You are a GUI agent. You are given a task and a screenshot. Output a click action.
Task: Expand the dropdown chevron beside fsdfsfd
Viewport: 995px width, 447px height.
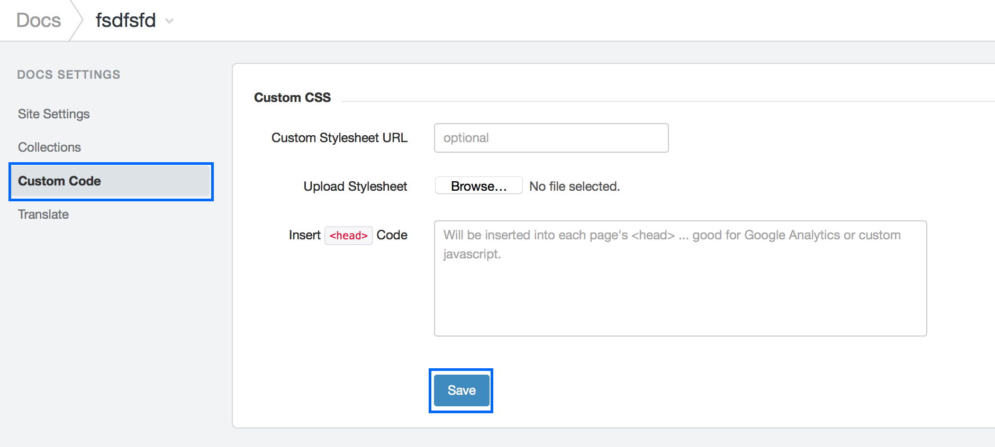click(x=169, y=21)
